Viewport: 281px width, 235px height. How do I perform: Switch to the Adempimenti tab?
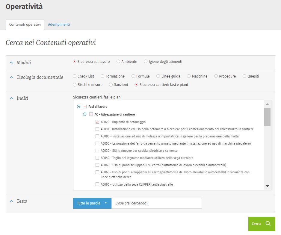[x=59, y=25]
